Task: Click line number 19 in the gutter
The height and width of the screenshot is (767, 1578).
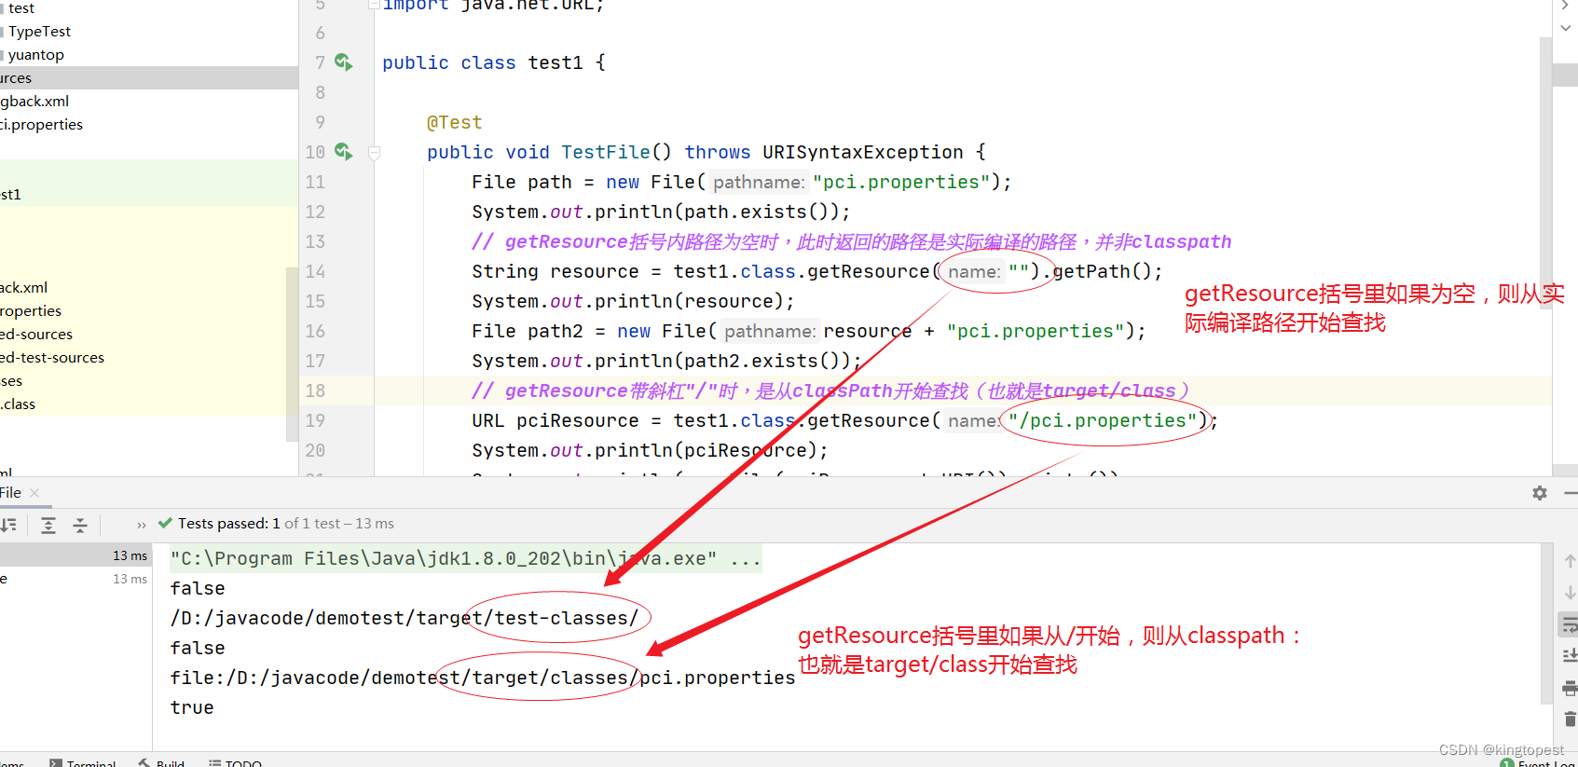Action: (x=315, y=420)
